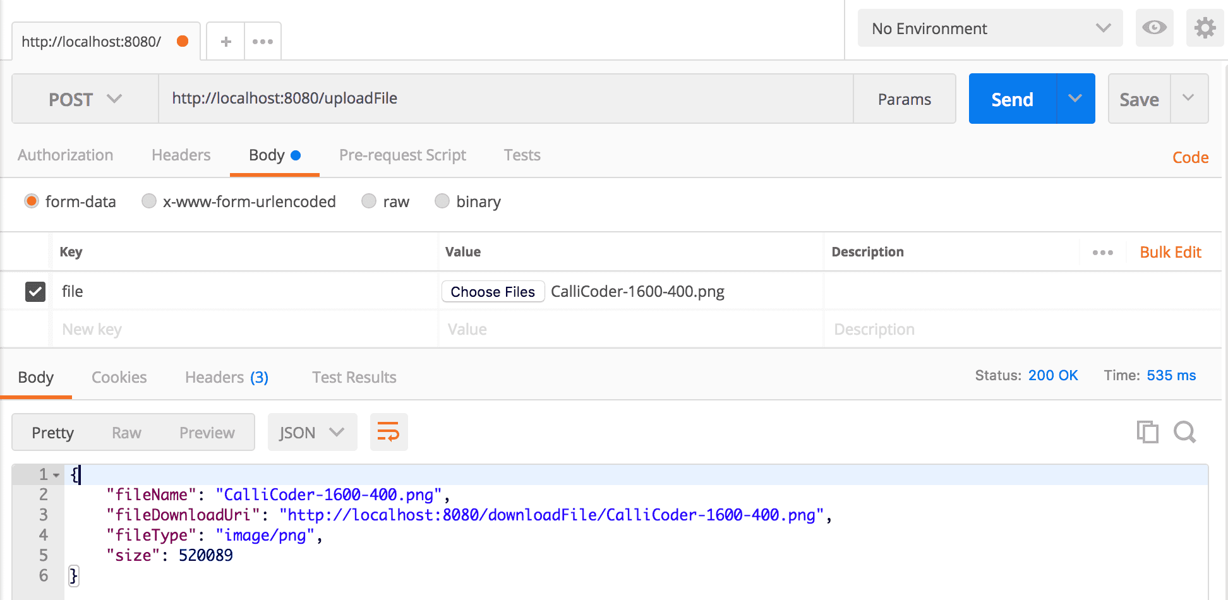Viewport: 1228px width, 600px height.
Task: View the Cookies tab in the response
Action: pos(119,376)
